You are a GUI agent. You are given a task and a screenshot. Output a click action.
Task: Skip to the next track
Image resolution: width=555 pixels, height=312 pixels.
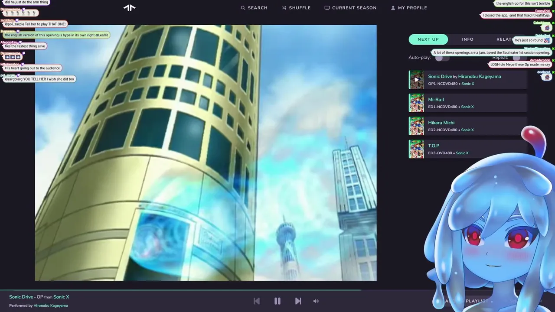[x=298, y=301]
